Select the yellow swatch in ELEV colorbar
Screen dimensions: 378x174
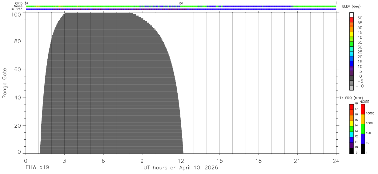[x=352, y=35]
